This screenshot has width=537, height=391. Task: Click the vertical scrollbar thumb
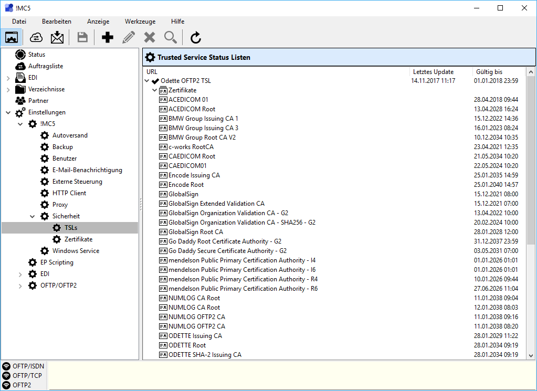pos(531,160)
